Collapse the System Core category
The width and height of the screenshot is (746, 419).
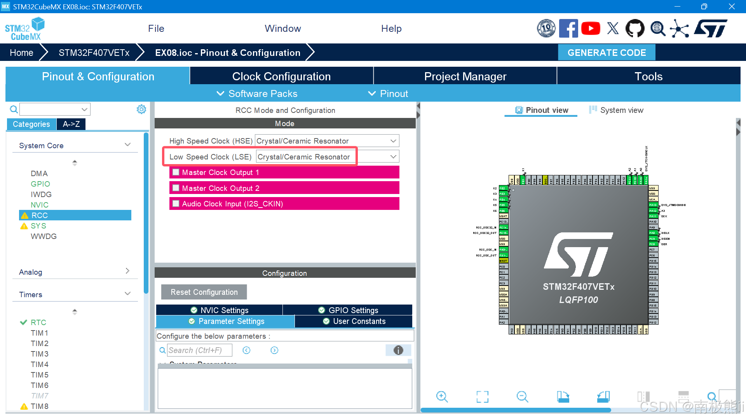[x=127, y=144]
